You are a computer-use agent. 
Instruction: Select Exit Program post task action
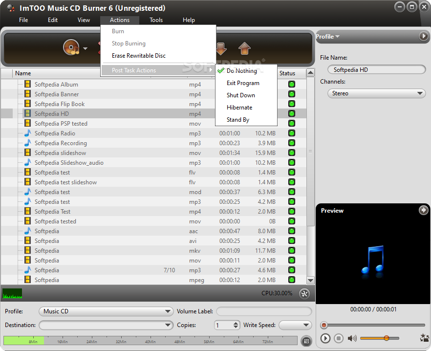246,83
